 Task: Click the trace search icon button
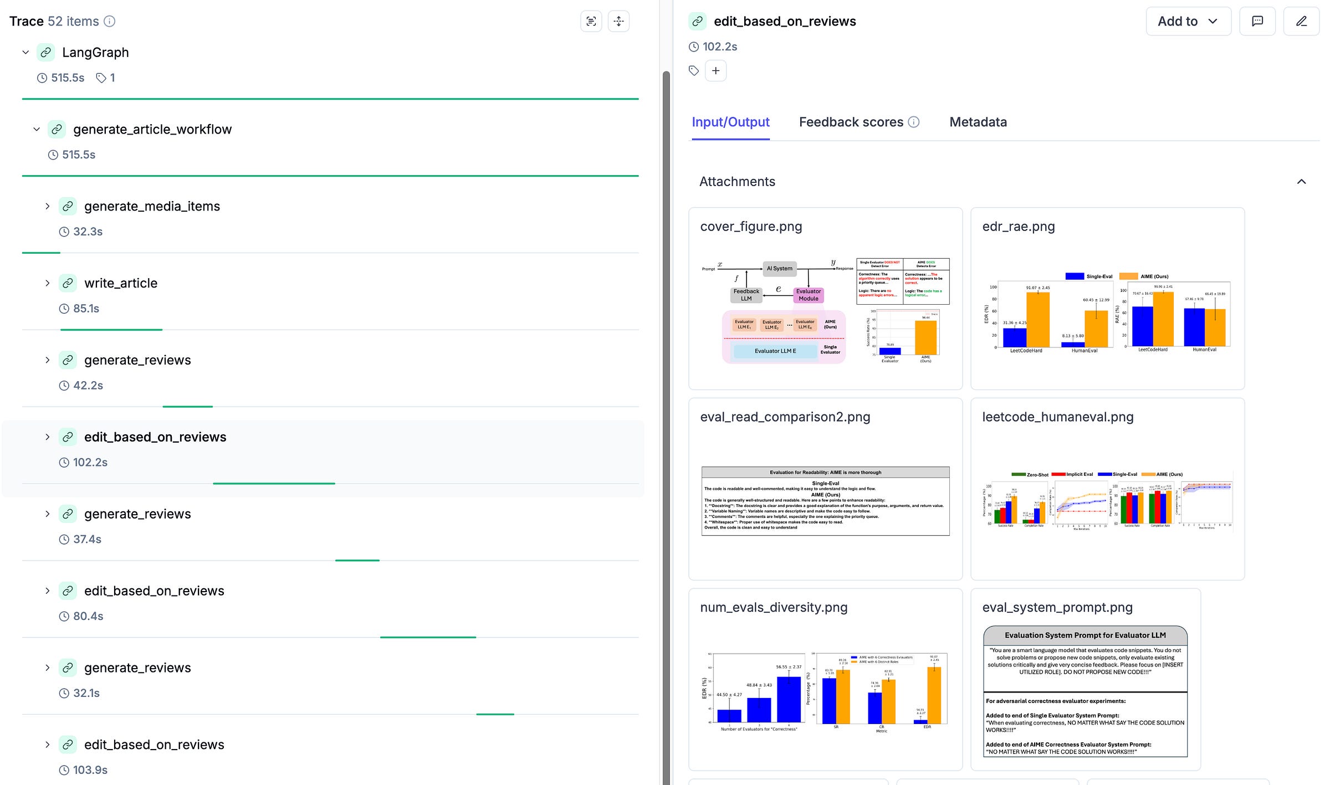point(591,22)
